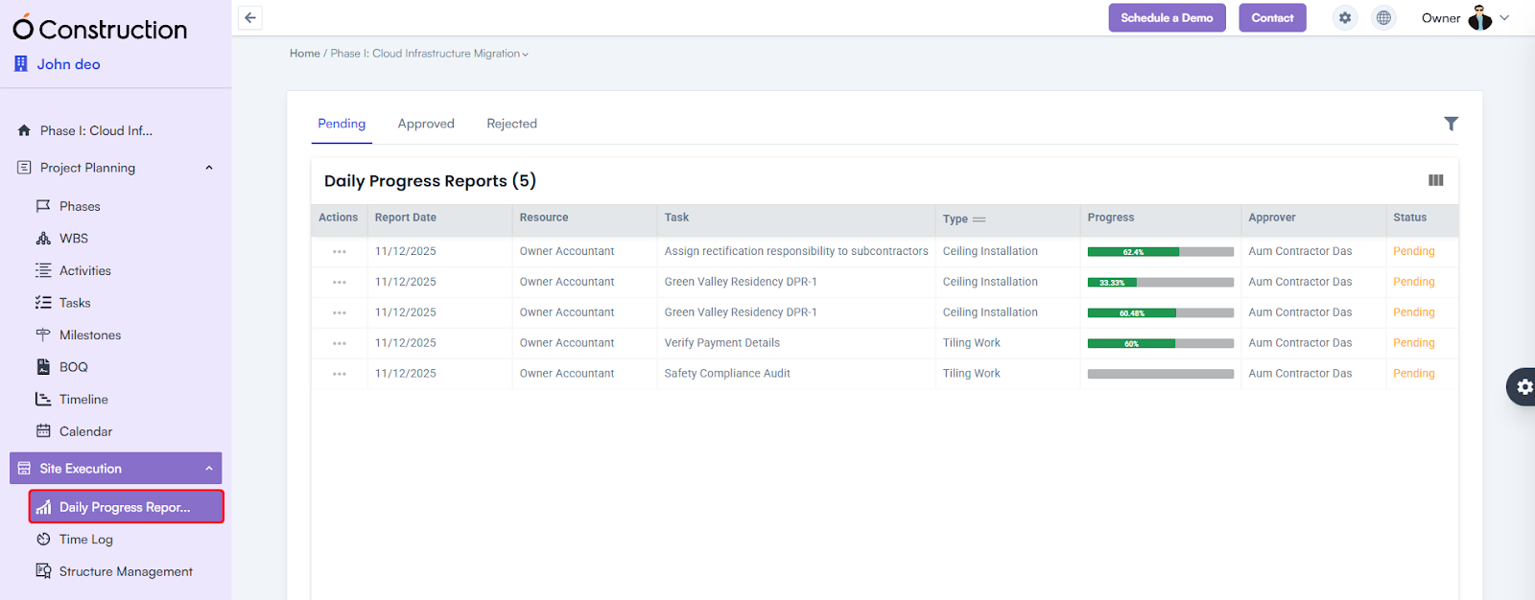The width and height of the screenshot is (1535, 600).
Task: Open the language globe icon
Action: click(1383, 17)
